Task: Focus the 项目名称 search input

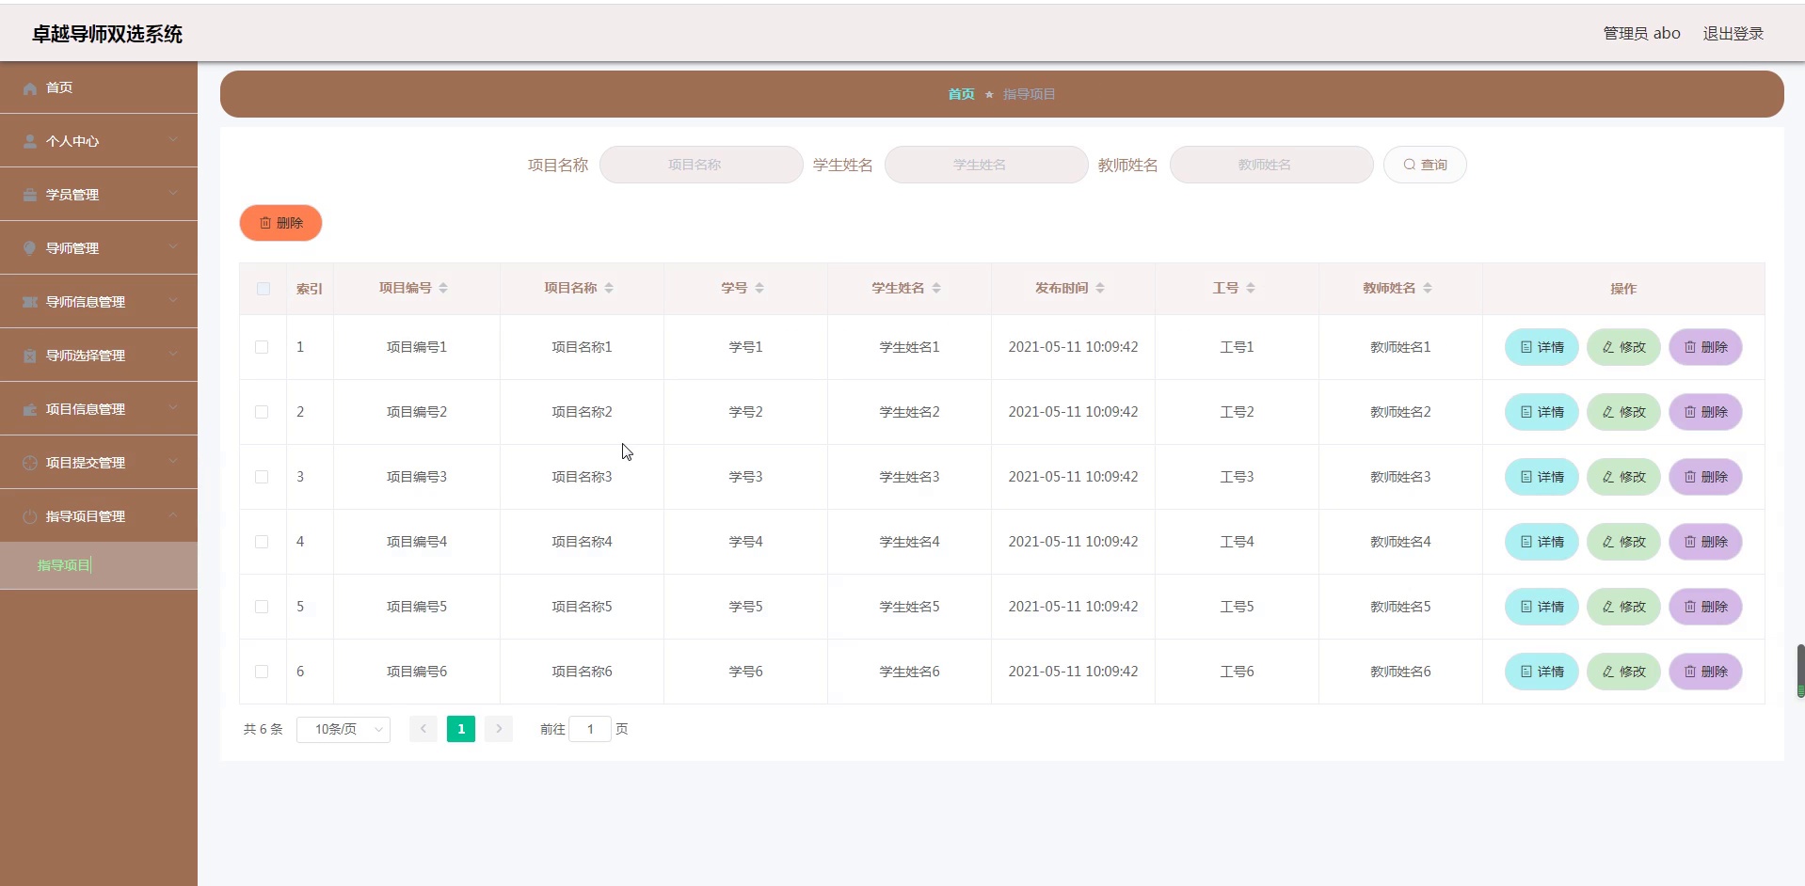Action: point(701,165)
